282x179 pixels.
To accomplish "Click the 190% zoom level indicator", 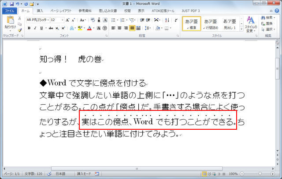I will coord(233,174).
